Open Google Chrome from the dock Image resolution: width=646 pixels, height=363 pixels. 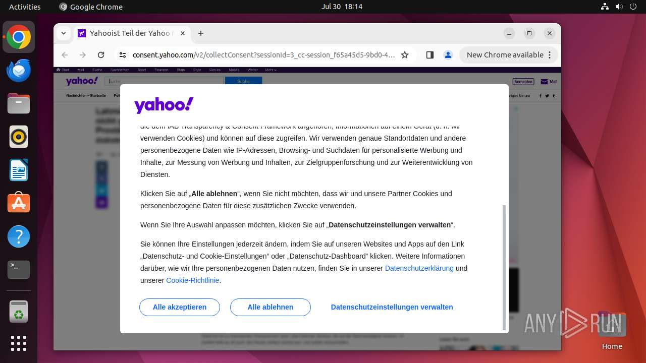pyautogui.click(x=19, y=37)
